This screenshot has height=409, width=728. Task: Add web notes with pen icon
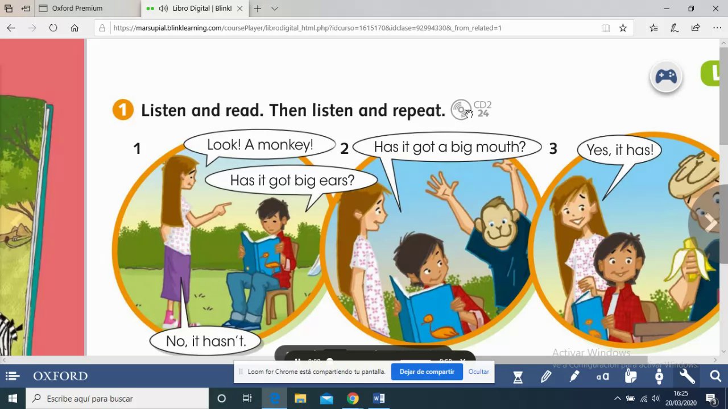pyautogui.click(x=675, y=28)
